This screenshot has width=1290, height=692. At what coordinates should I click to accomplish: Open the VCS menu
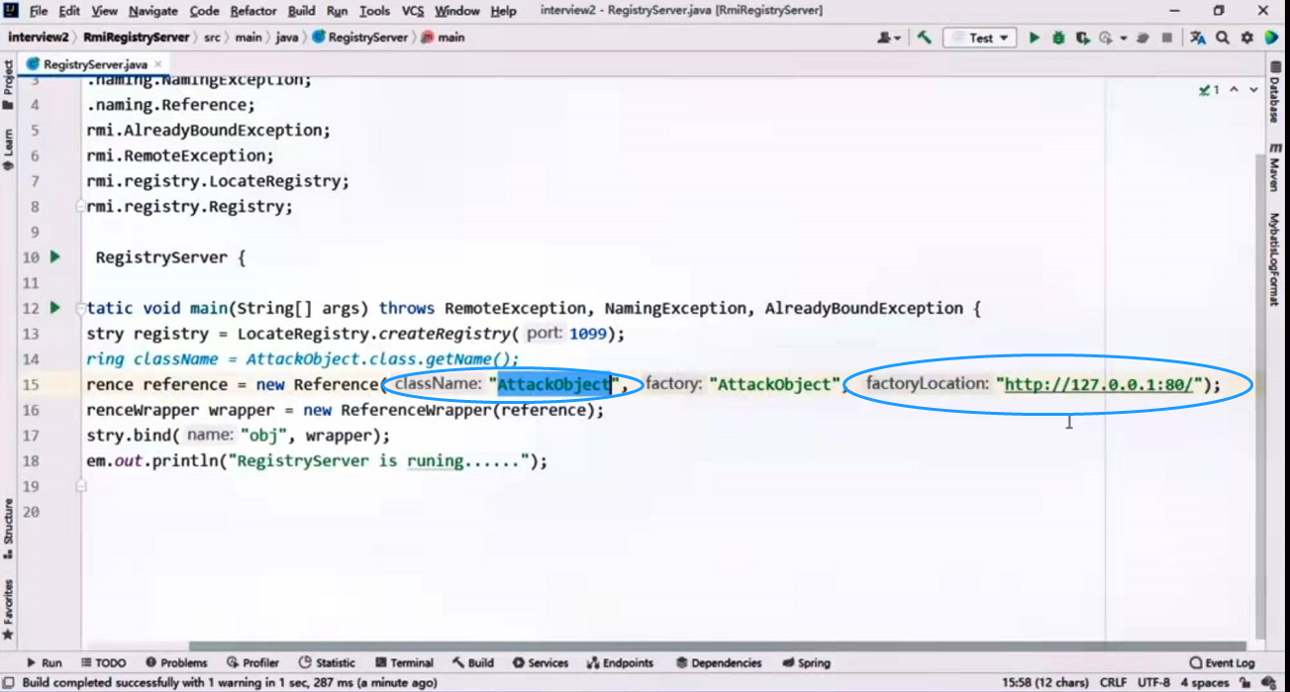tap(413, 11)
